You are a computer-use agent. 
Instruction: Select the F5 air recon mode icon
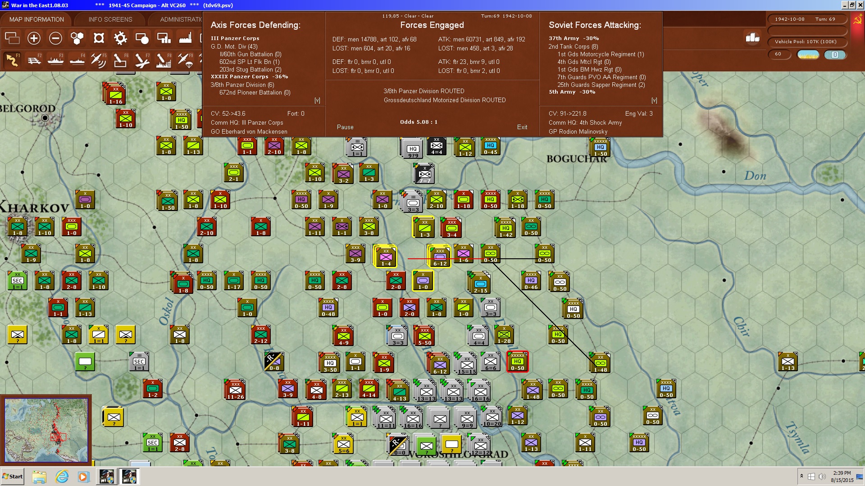(x=98, y=60)
